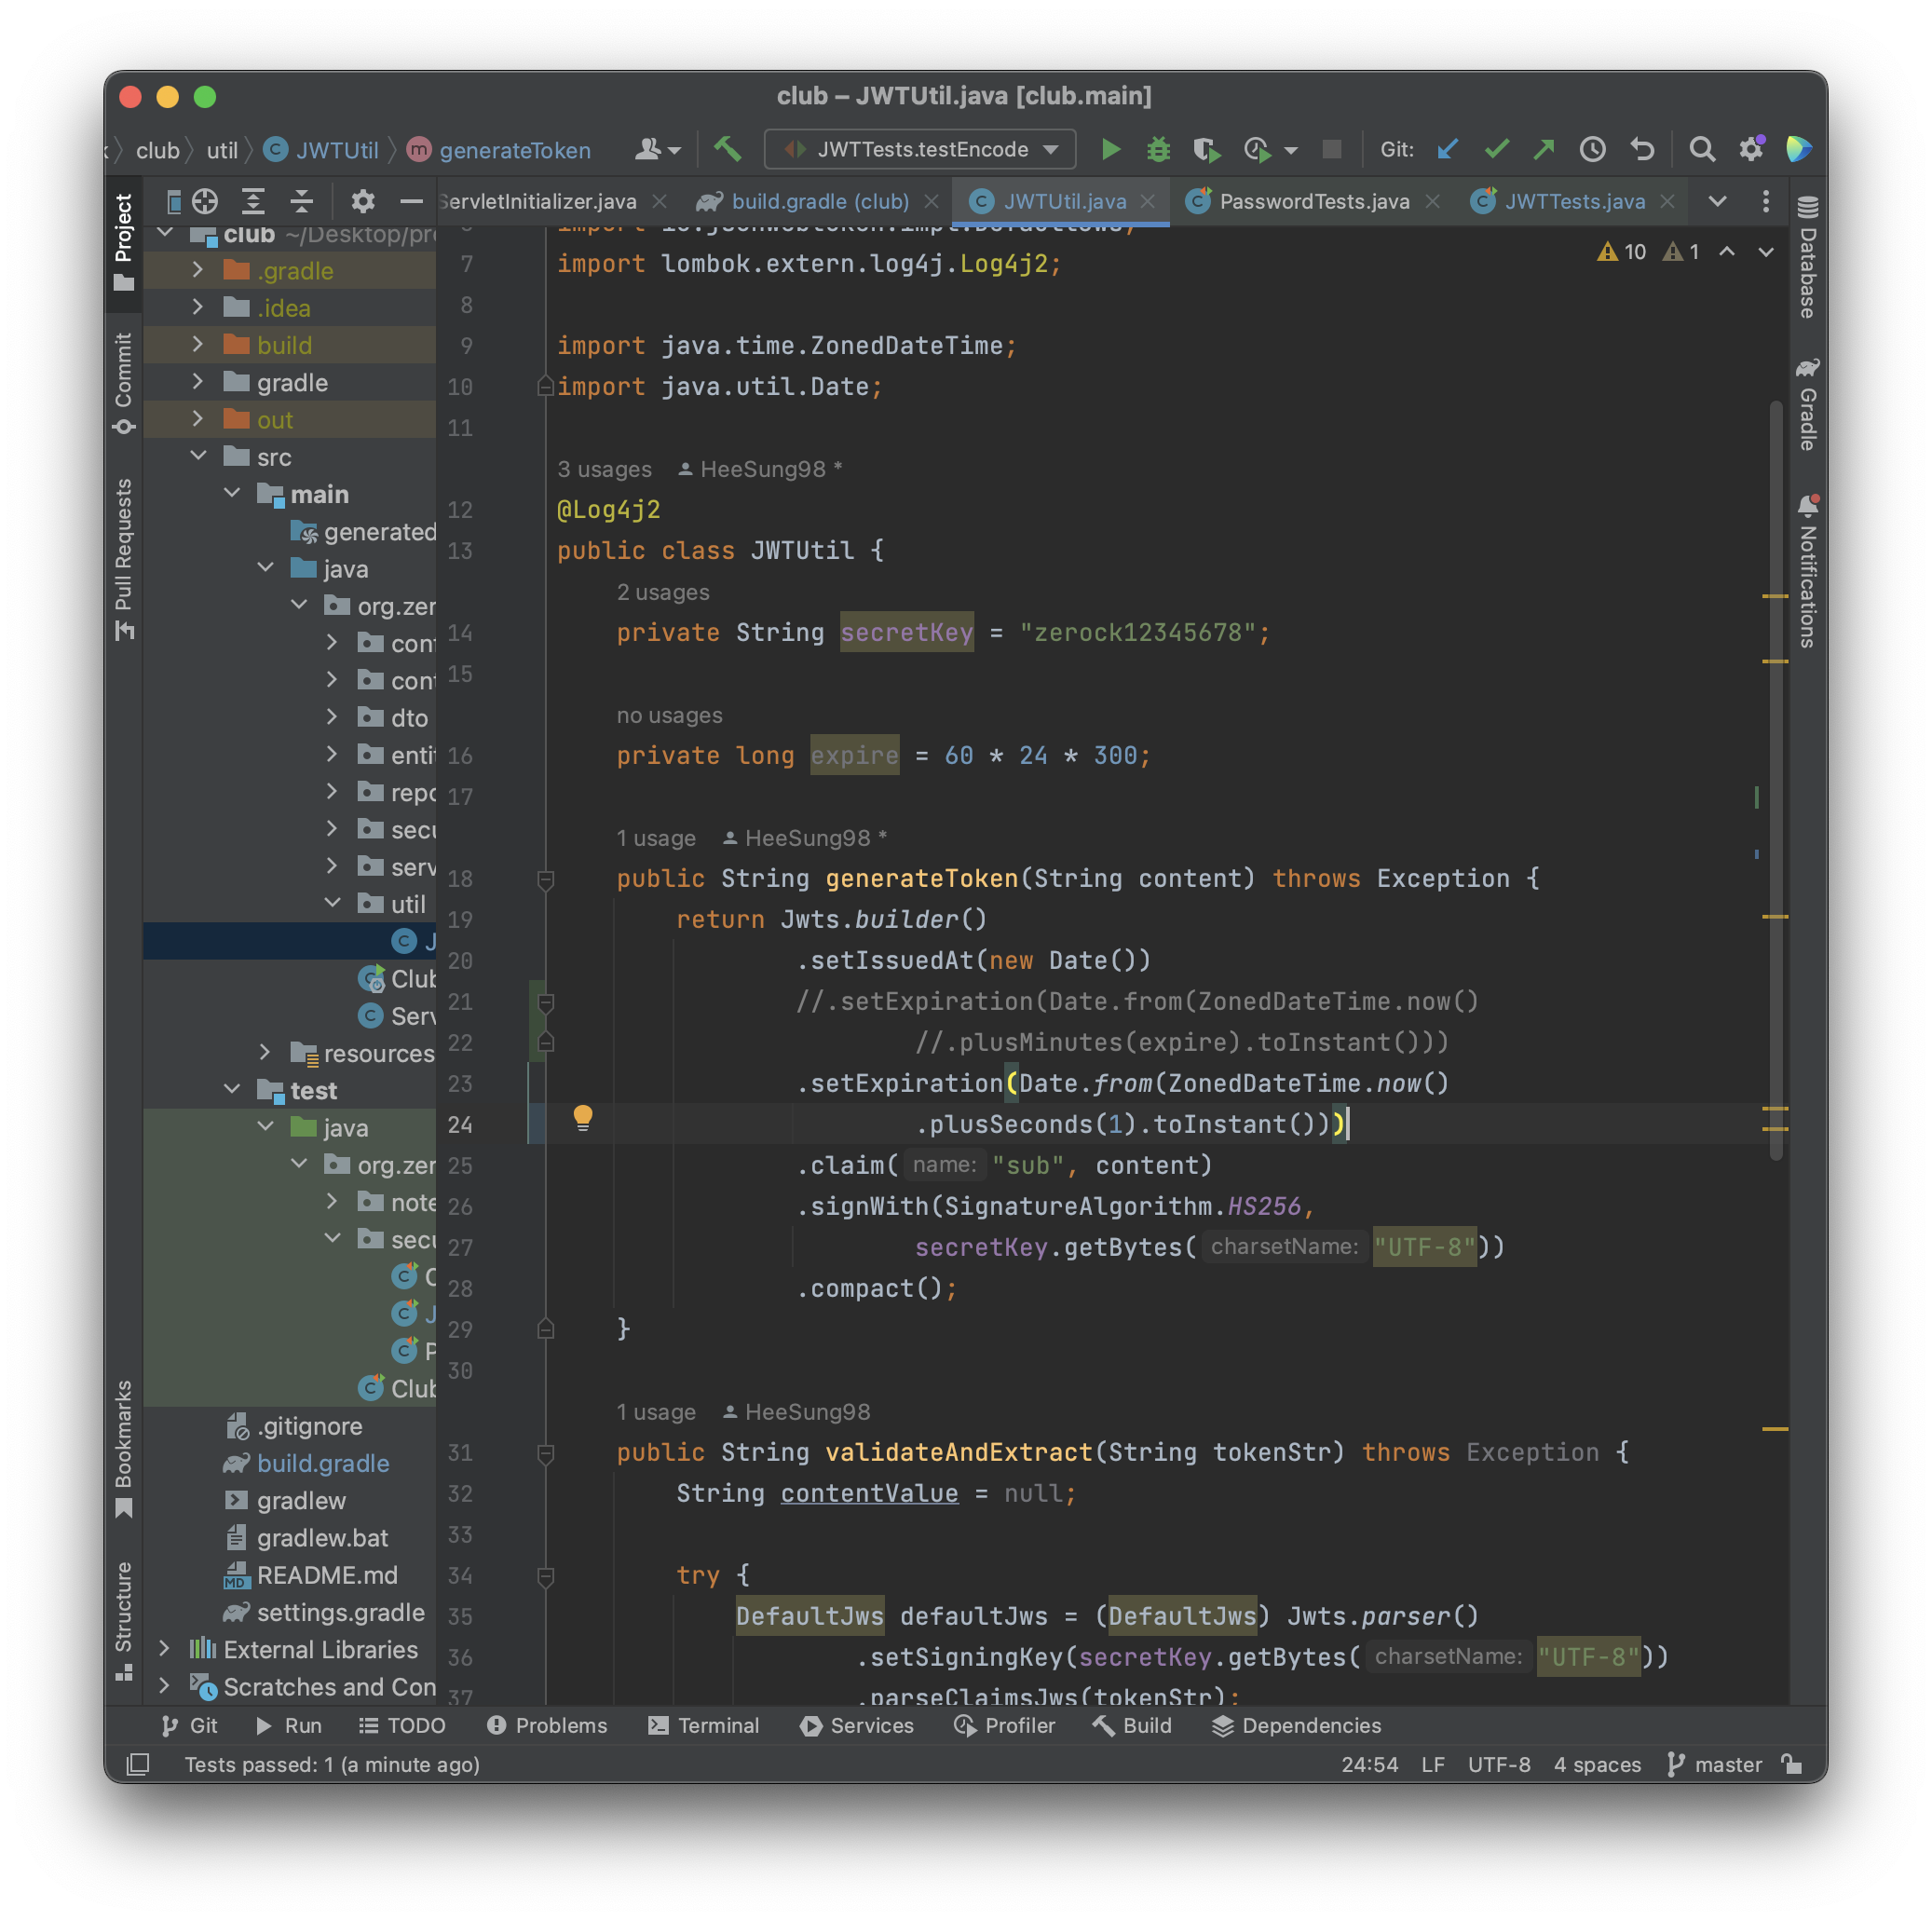Switch to build.gradle (club) tab
The image size is (1932, 1921).
point(819,202)
